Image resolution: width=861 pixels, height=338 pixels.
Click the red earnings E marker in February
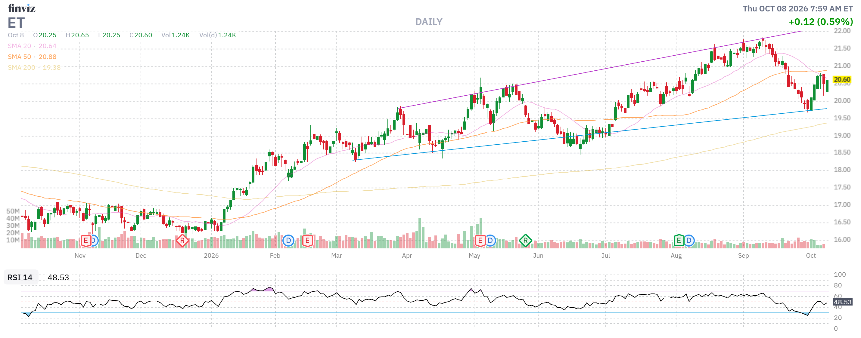pyautogui.click(x=307, y=241)
